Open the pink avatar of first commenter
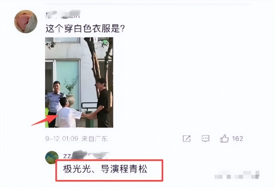The width and height of the screenshot is (274, 187). (26, 21)
